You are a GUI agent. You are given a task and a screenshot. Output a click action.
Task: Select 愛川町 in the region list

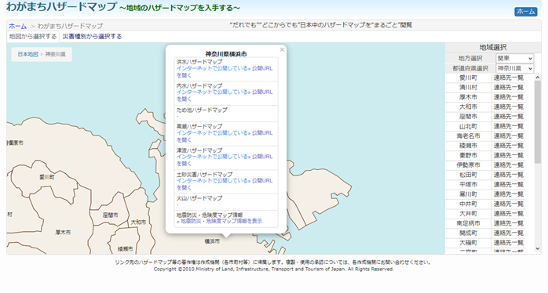(x=468, y=78)
